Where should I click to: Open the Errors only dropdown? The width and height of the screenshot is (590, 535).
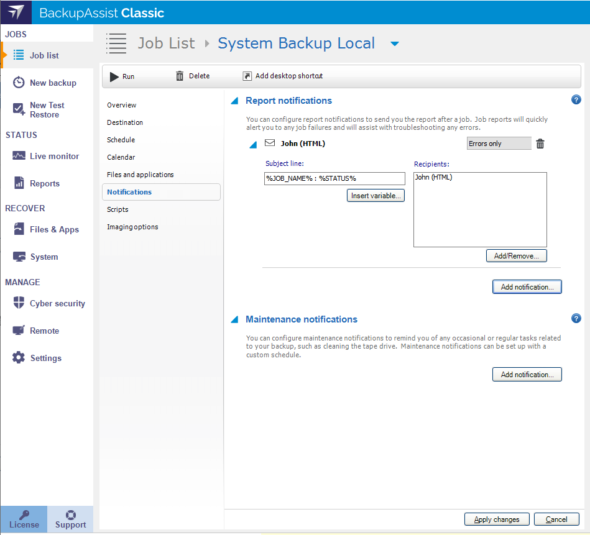pyautogui.click(x=499, y=144)
